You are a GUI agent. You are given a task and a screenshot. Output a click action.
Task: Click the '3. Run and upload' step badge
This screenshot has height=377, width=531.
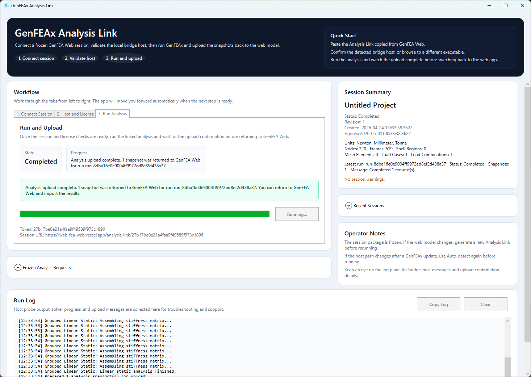click(x=124, y=58)
